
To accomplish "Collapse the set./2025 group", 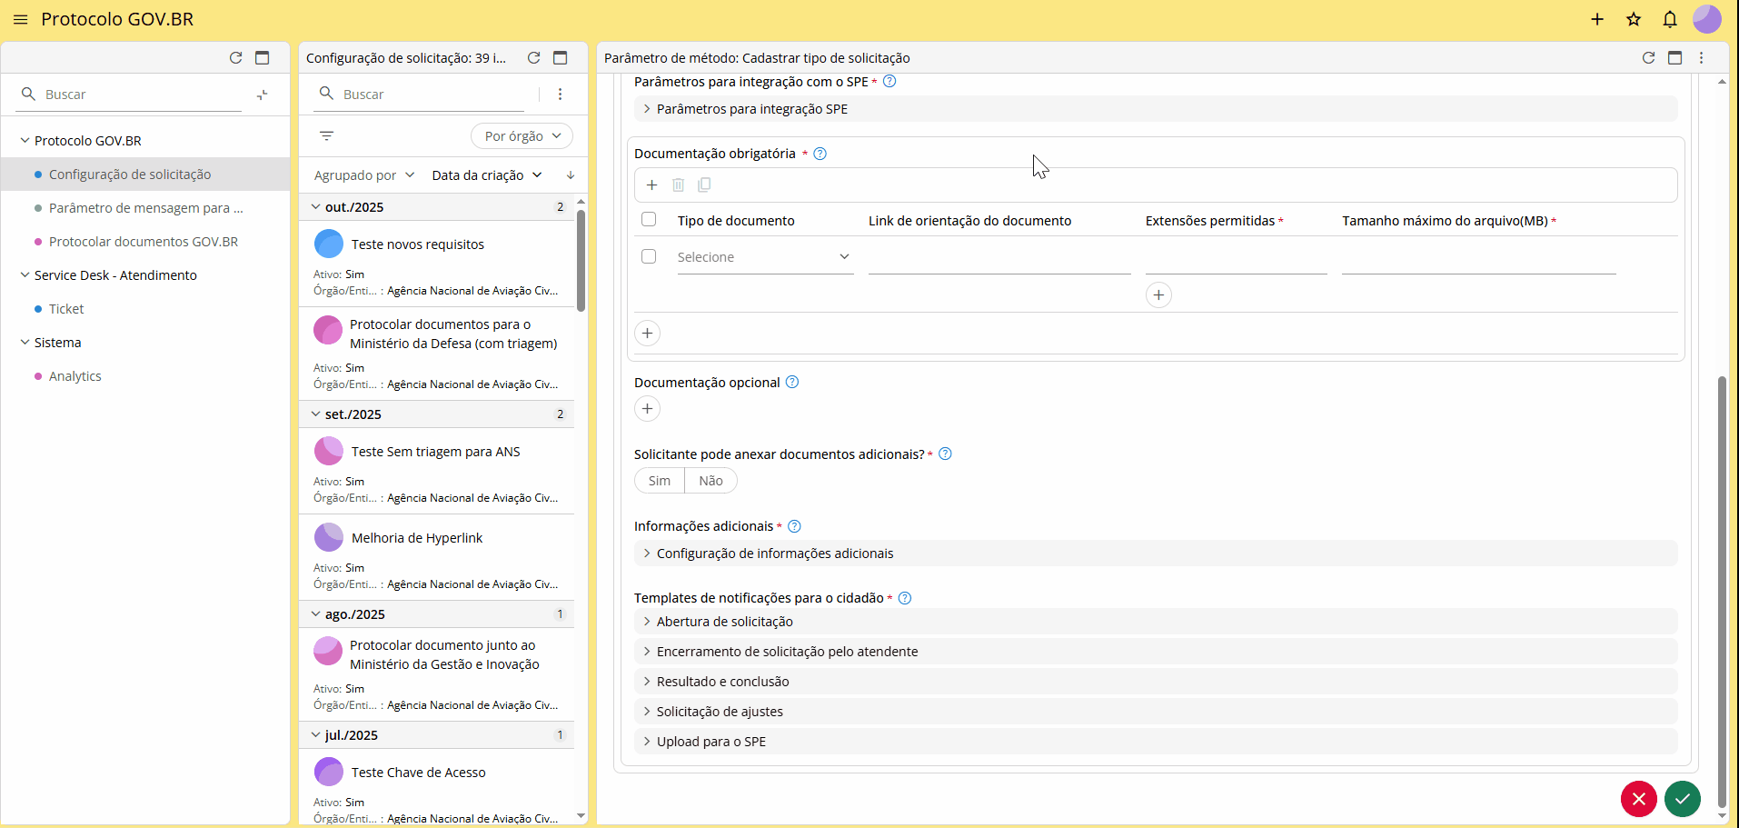I will 315,414.
